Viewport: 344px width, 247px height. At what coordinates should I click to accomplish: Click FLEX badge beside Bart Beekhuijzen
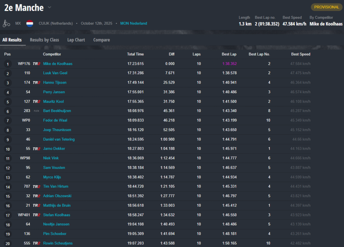pos(36,111)
